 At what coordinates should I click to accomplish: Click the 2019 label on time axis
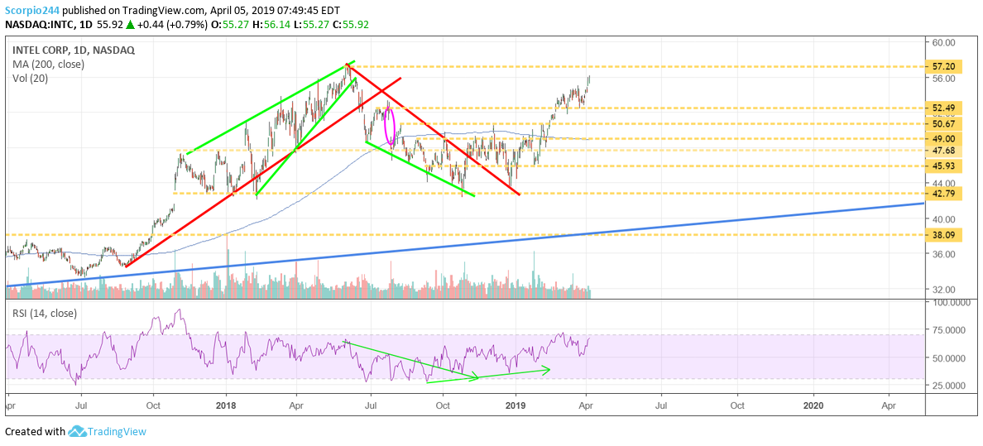515,405
